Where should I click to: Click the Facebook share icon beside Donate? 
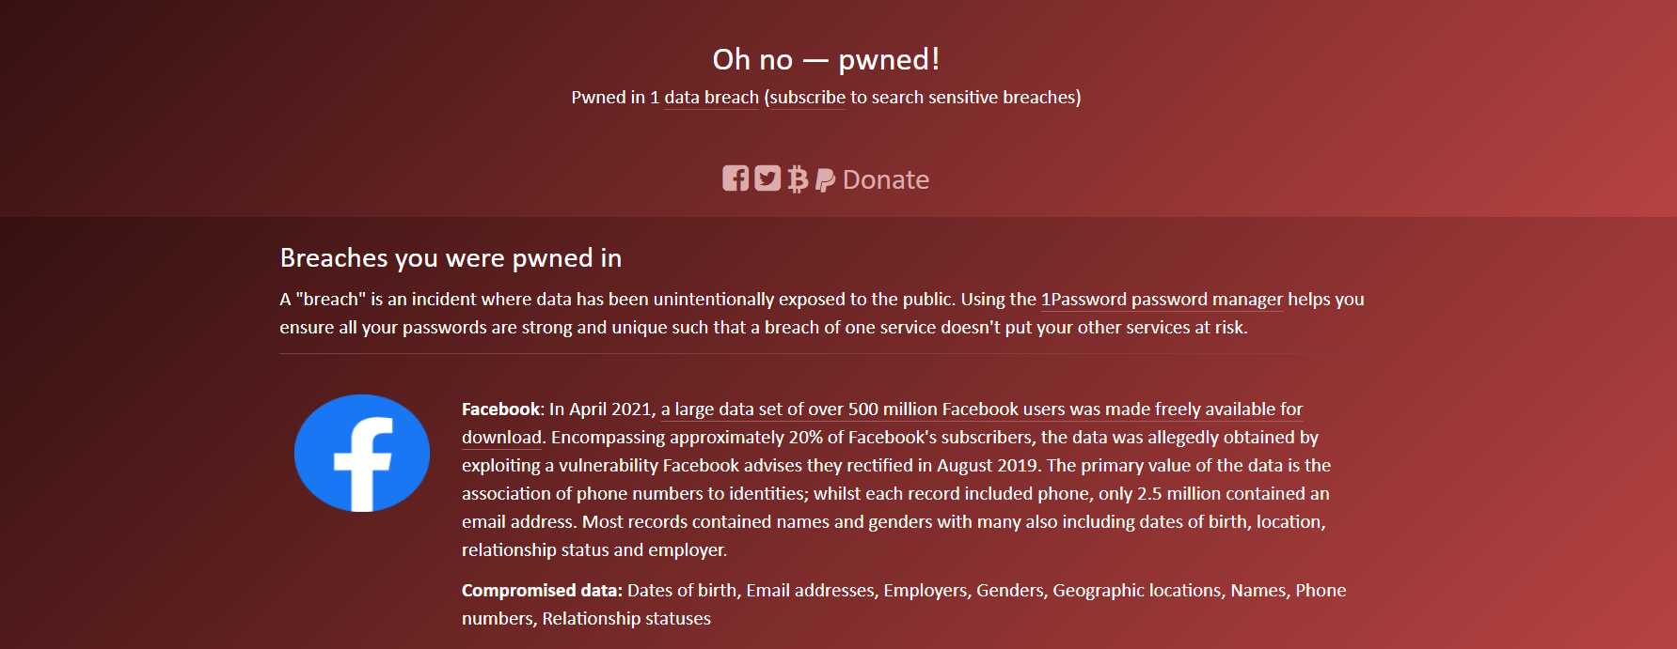click(x=736, y=178)
